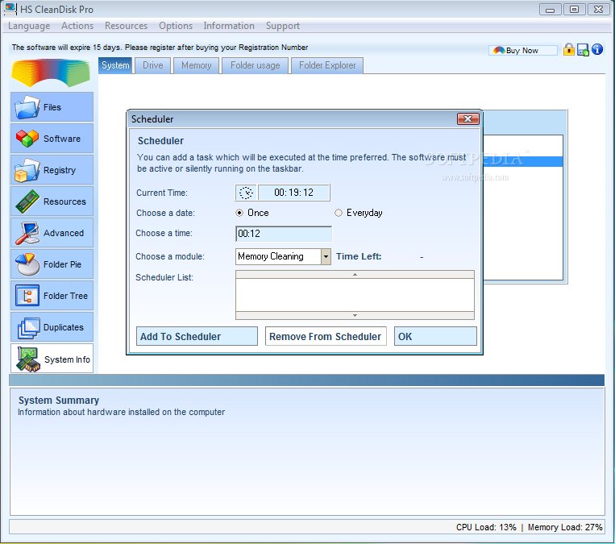The image size is (615, 544).
Task: Open the Language menu
Action: coord(29,26)
